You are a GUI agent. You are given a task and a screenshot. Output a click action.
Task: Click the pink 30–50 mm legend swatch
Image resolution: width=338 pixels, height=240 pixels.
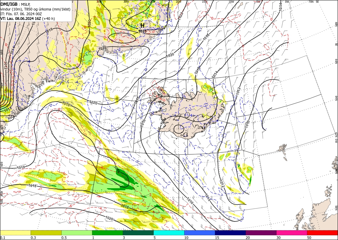(x=292, y=233)
